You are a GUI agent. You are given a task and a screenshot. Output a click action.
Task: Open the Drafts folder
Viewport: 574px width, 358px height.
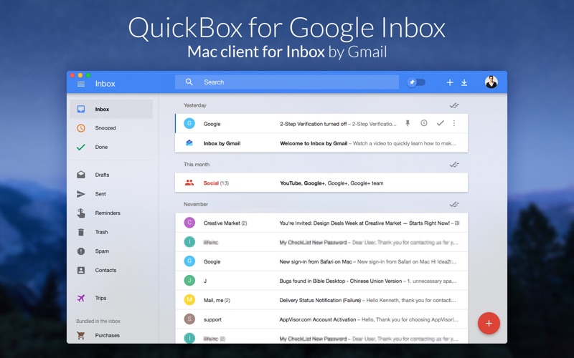[111, 175]
